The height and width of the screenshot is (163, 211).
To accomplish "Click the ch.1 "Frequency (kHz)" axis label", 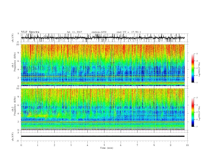I will pos(15,62).
